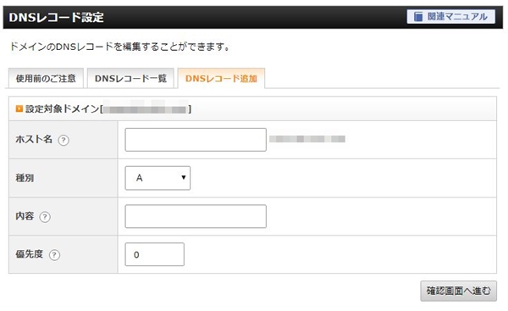Click the 確認画面へ進む button

click(x=458, y=291)
